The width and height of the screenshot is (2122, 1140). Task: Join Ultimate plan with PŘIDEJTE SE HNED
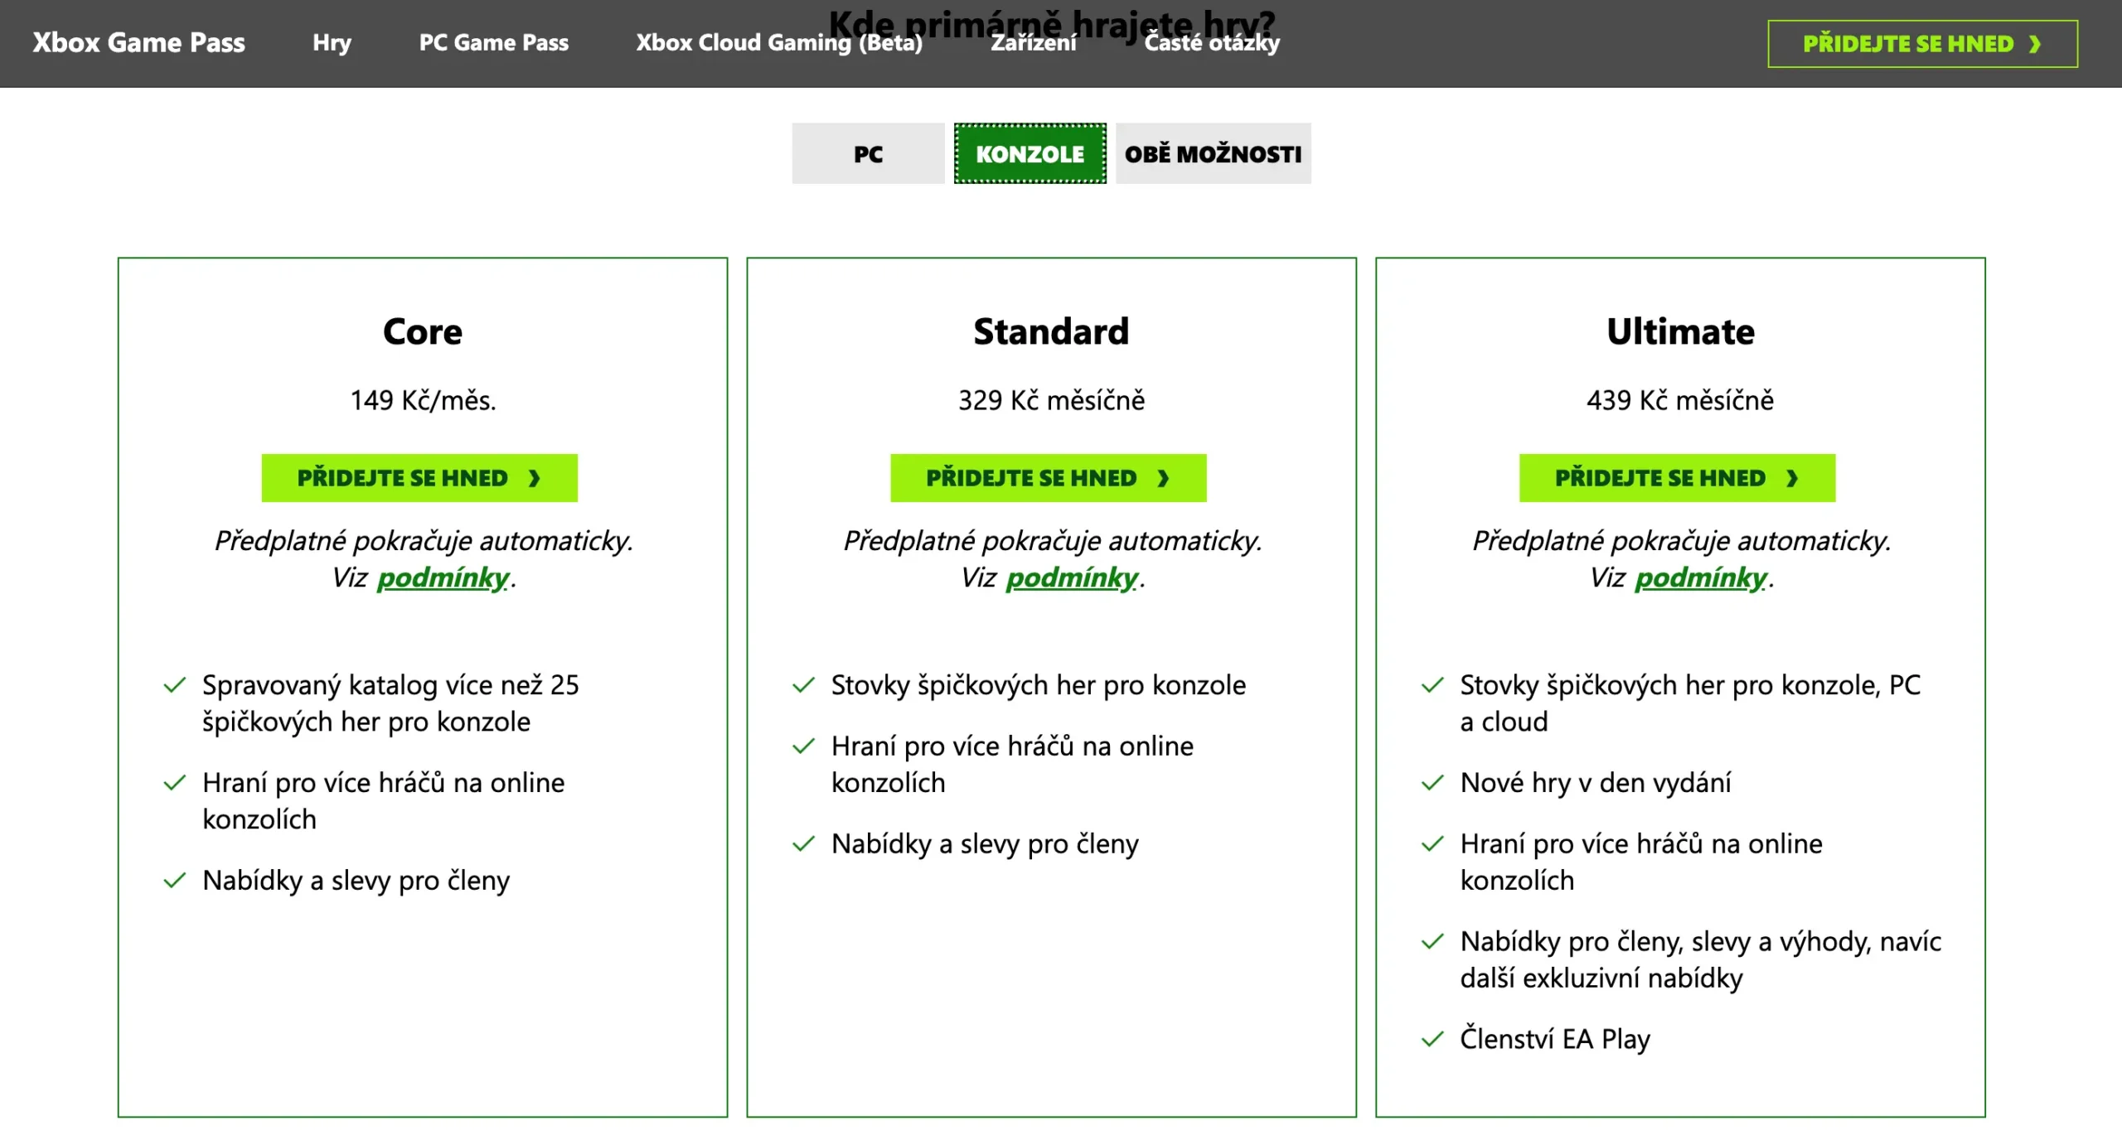[x=1677, y=478]
